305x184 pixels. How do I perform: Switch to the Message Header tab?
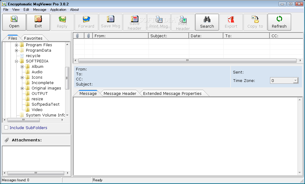click(x=120, y=93)
